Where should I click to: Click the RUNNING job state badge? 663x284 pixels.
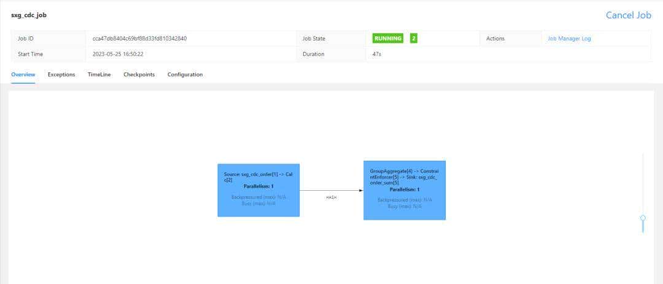pos(388,39)
